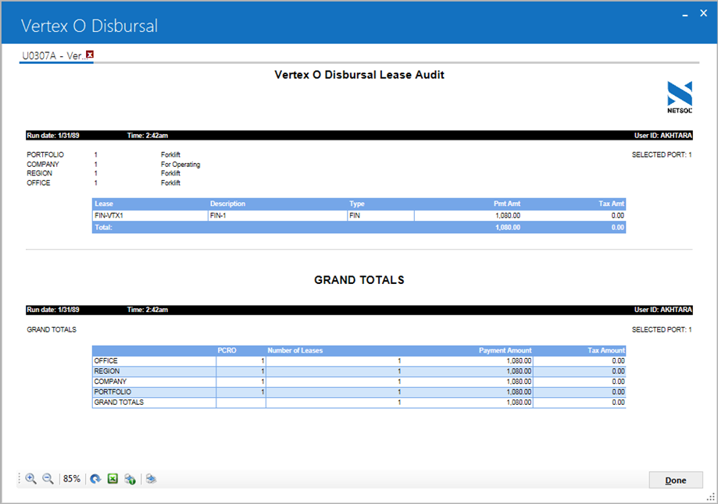Grab the toolbar drag handle dots
Screen dimensions: 718x504
pos(20,479)
